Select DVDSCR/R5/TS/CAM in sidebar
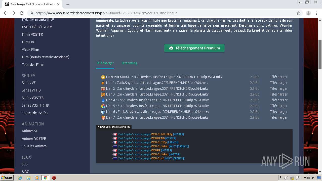Viewport: 322px width, 181px height. tap(37, 27)
